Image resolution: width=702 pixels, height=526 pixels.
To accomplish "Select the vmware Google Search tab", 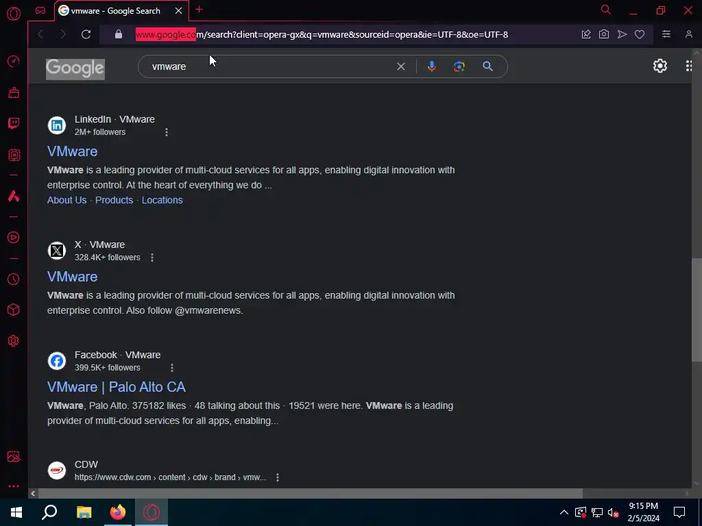I will pyautogui.click(x=116, y=11).
